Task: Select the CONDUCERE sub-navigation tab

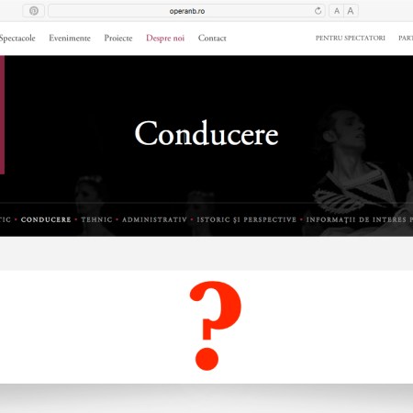Action: pyautogui.click(x=46, y=219)
